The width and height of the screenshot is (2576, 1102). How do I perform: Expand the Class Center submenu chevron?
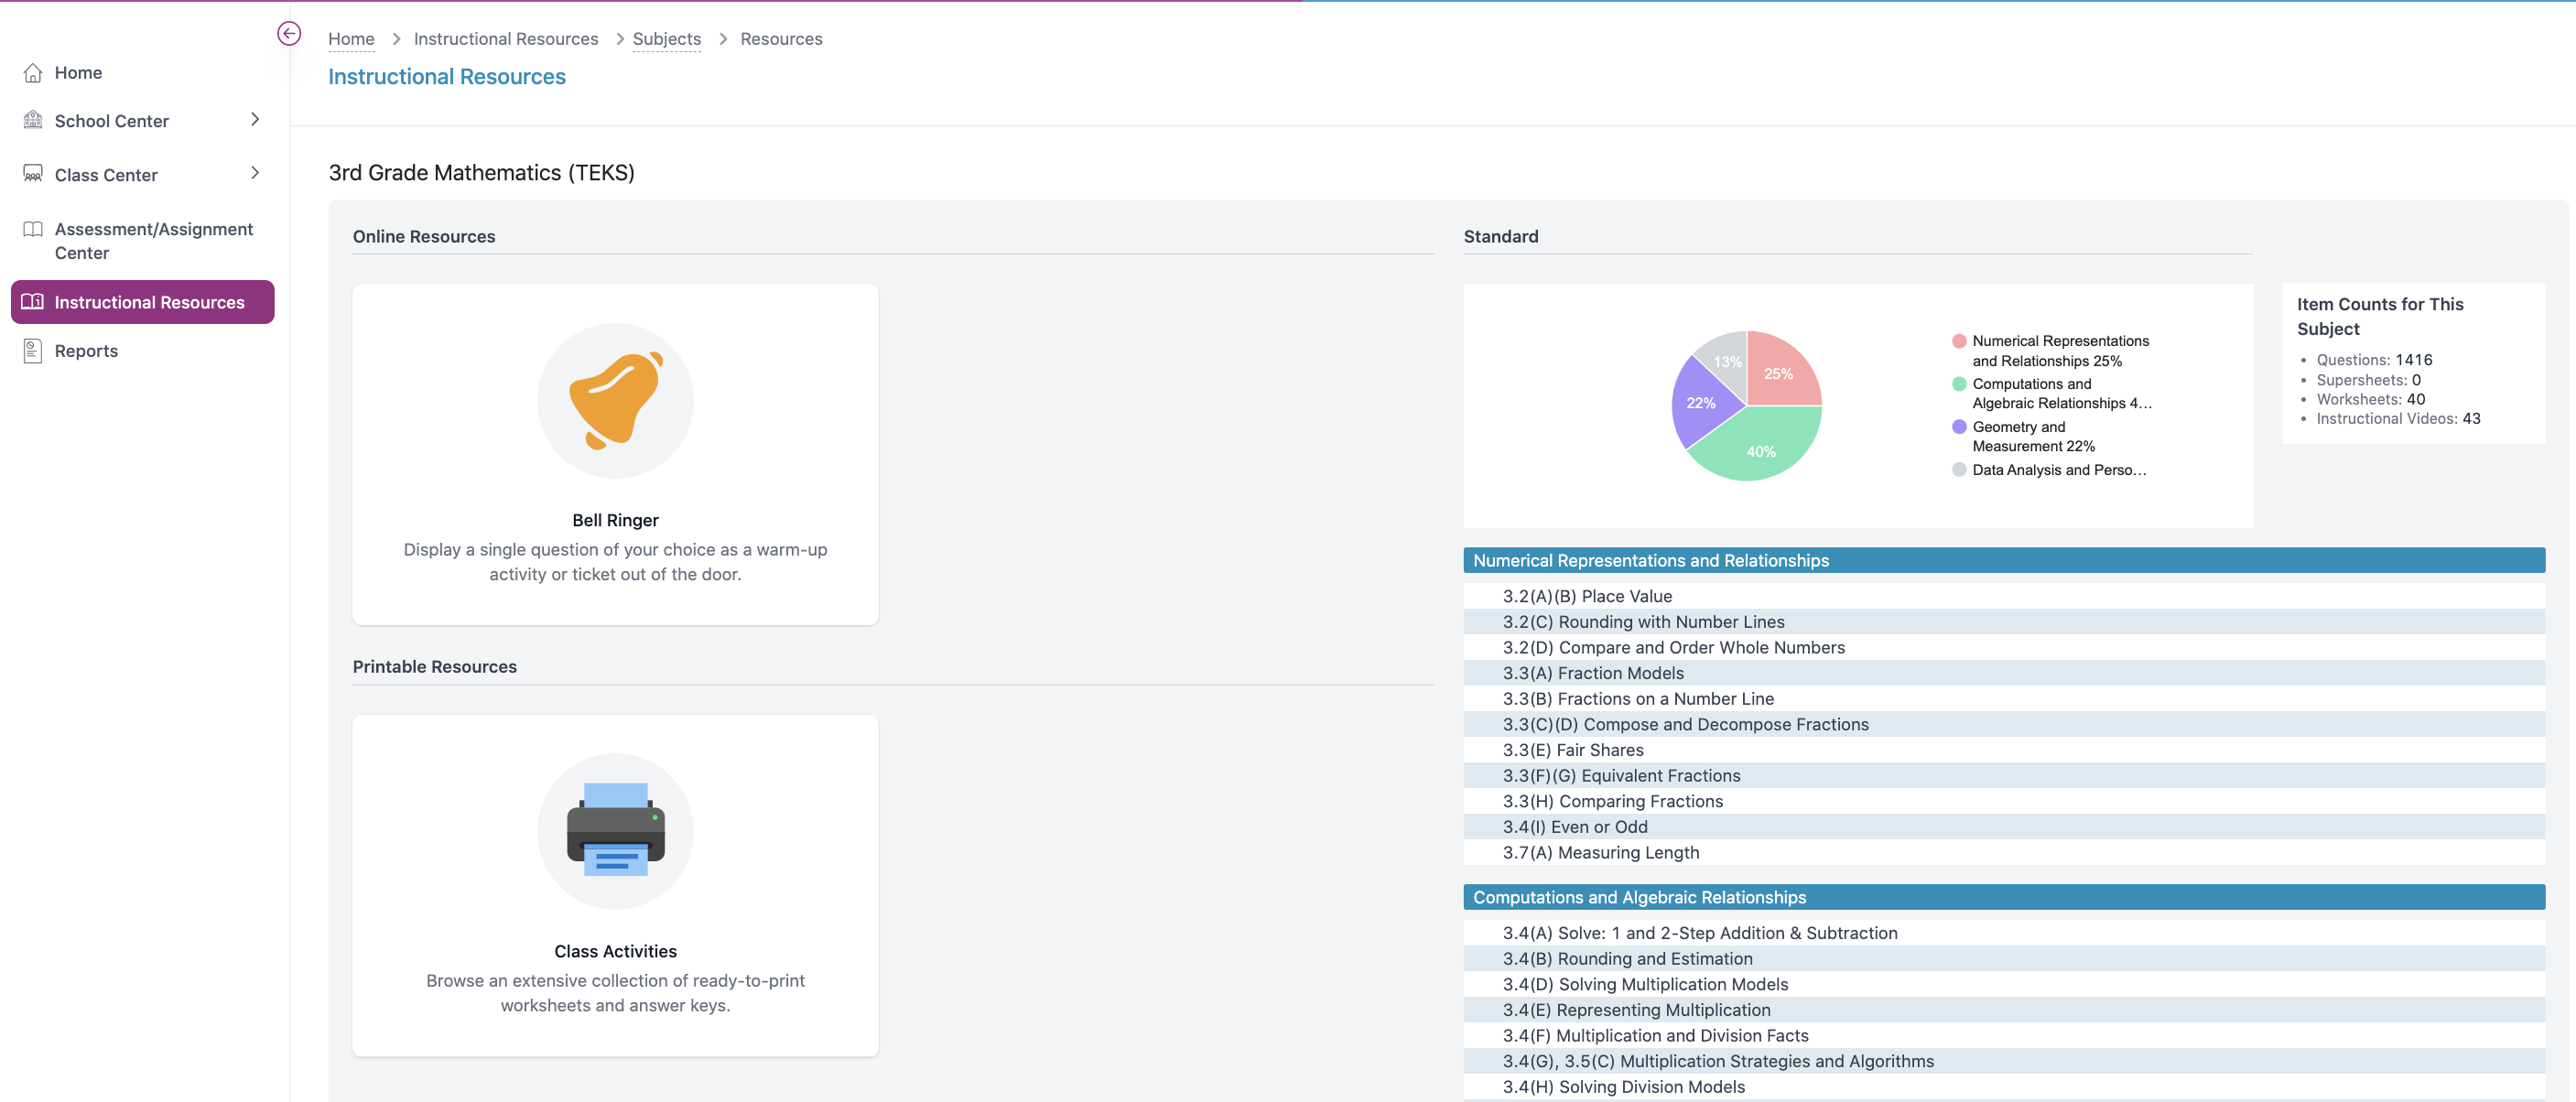255,173
